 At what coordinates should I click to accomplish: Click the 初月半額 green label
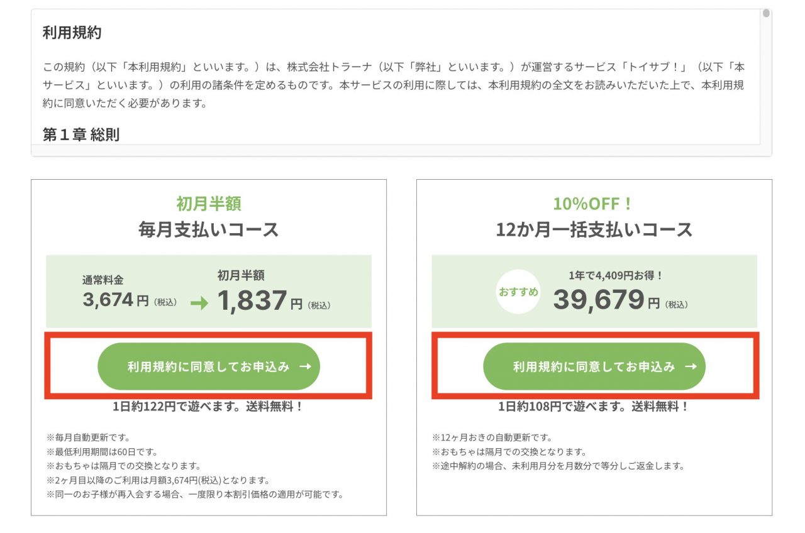(x=210, y=202)
